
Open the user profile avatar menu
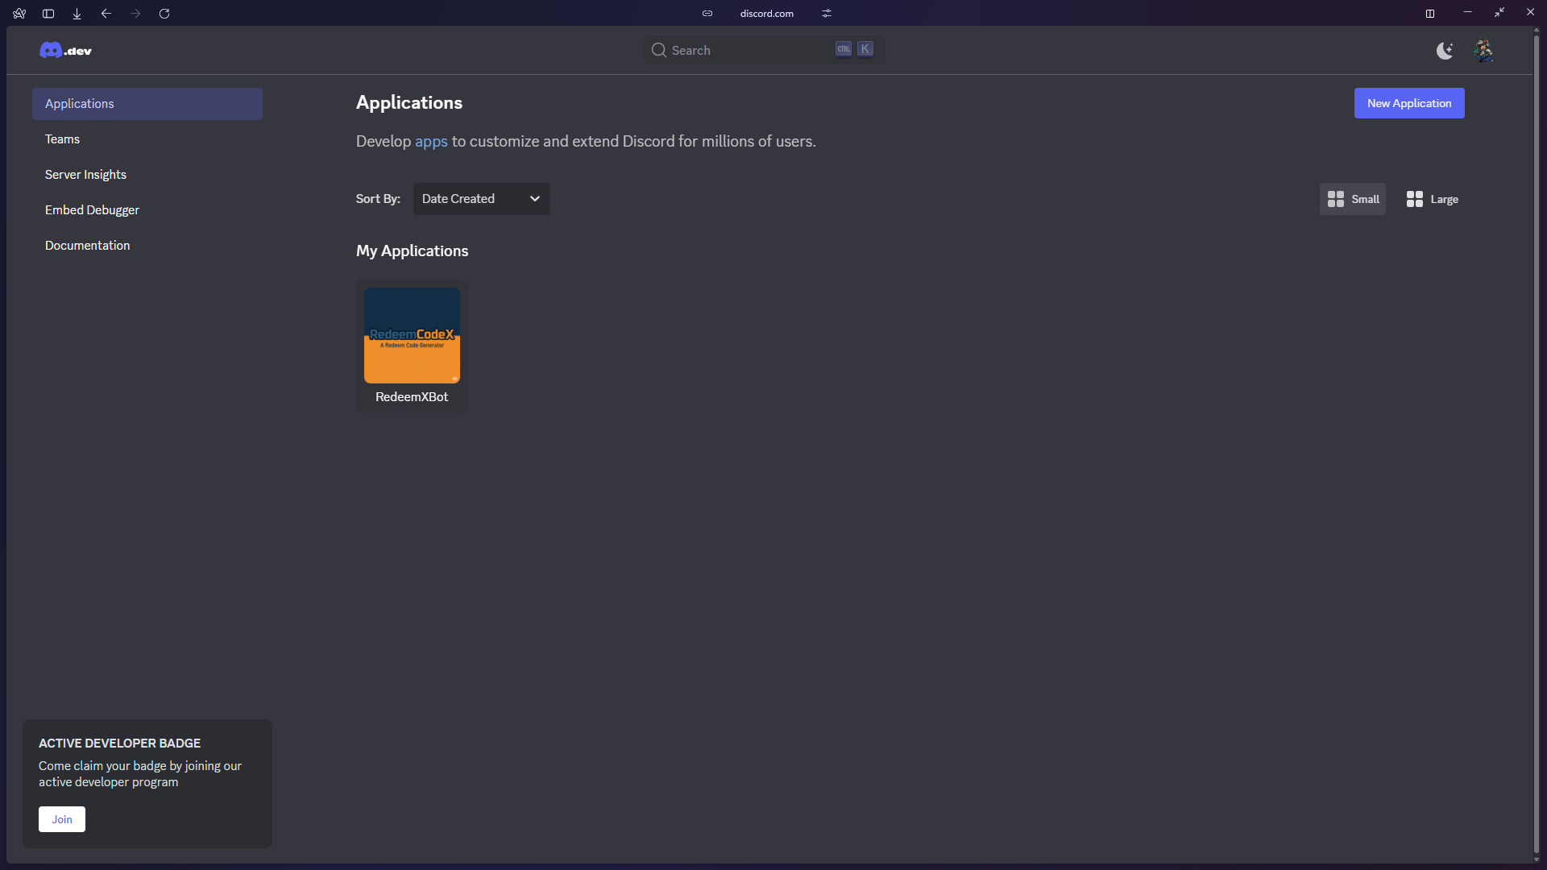pos(1483,51)
